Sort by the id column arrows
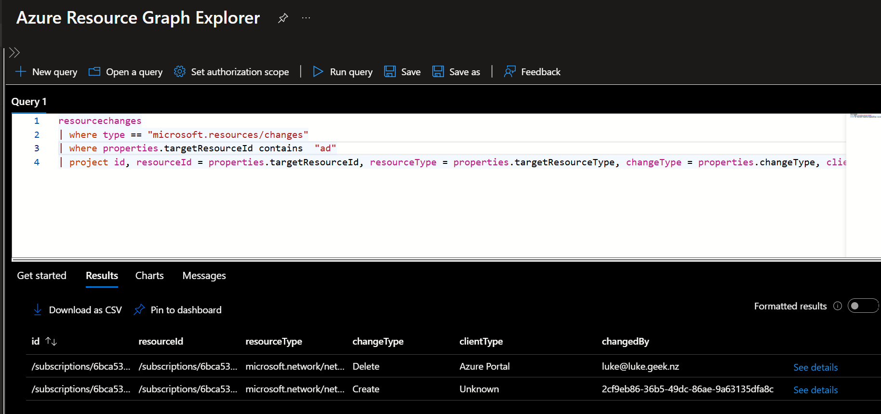 [x=51, y=341]
